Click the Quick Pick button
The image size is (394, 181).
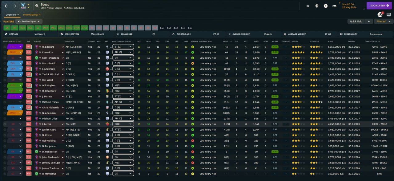357,22
